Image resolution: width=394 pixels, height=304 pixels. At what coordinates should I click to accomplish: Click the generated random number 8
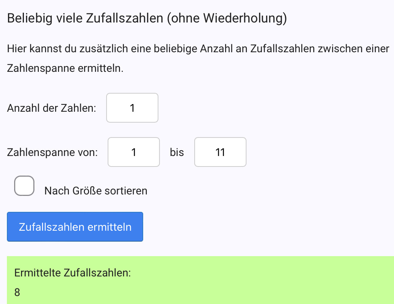pyautogui.click(x=17, y=292)
